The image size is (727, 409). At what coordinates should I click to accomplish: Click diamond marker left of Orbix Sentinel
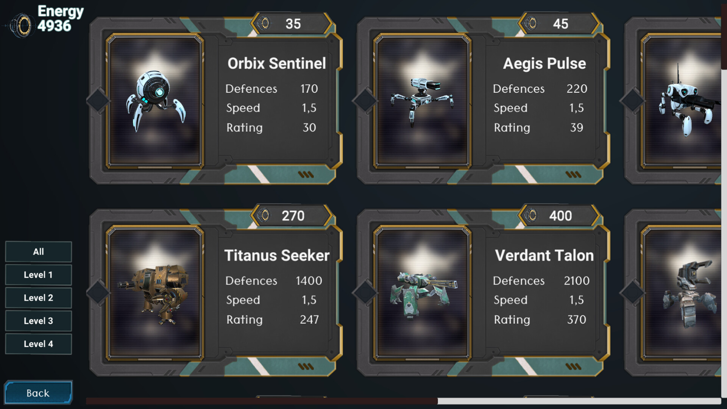point(98,101)
